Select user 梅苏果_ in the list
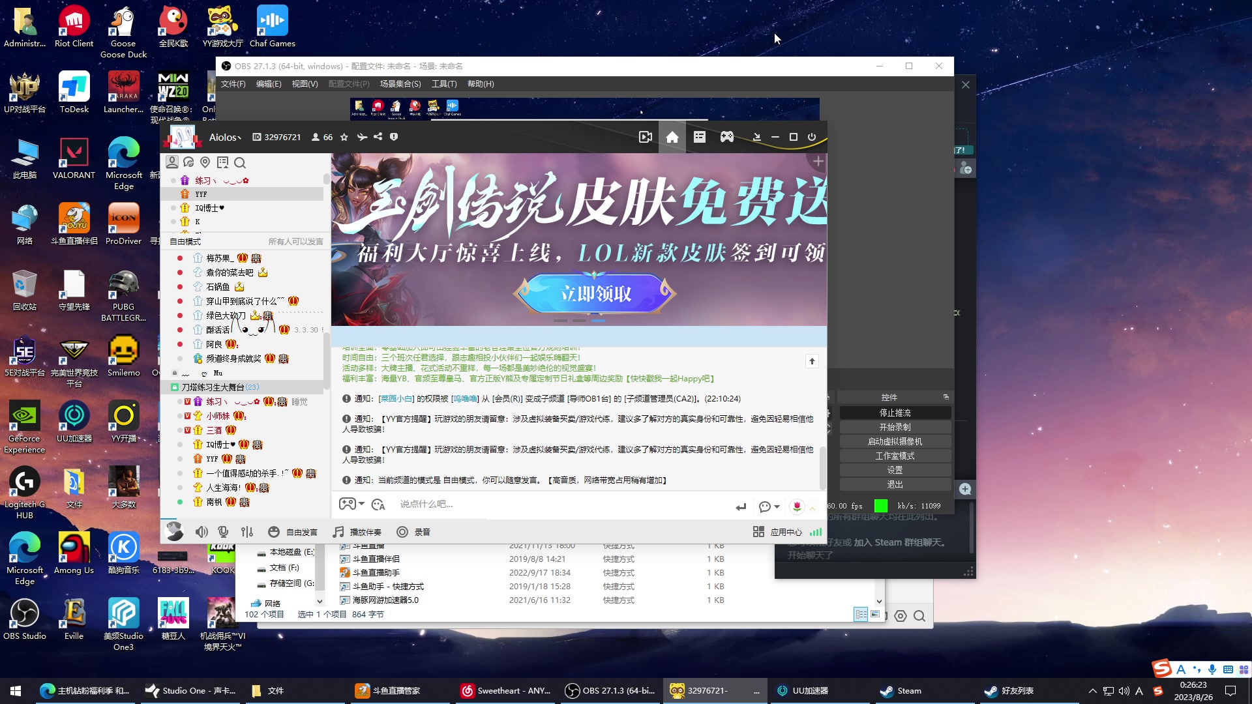Screen dimensions: 1252x704 click(220, 258)
